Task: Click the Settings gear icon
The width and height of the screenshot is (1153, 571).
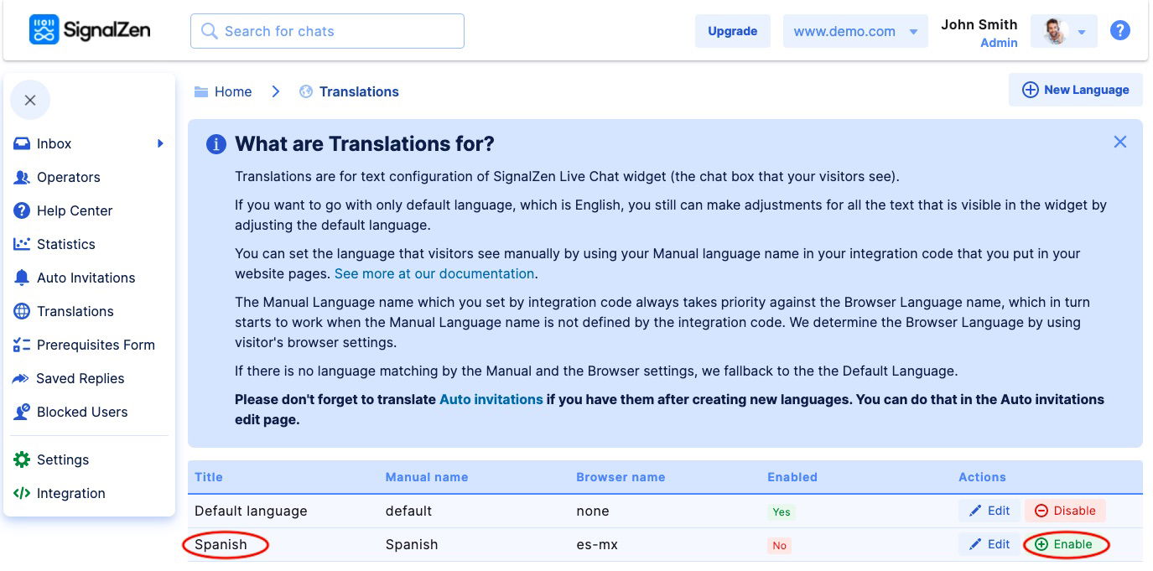Action: (22, 459)
